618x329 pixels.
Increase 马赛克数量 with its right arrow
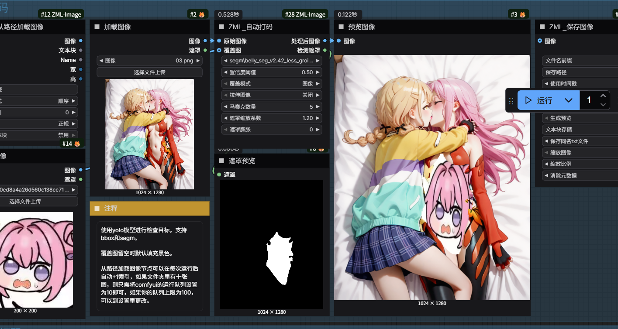[318, 106]
